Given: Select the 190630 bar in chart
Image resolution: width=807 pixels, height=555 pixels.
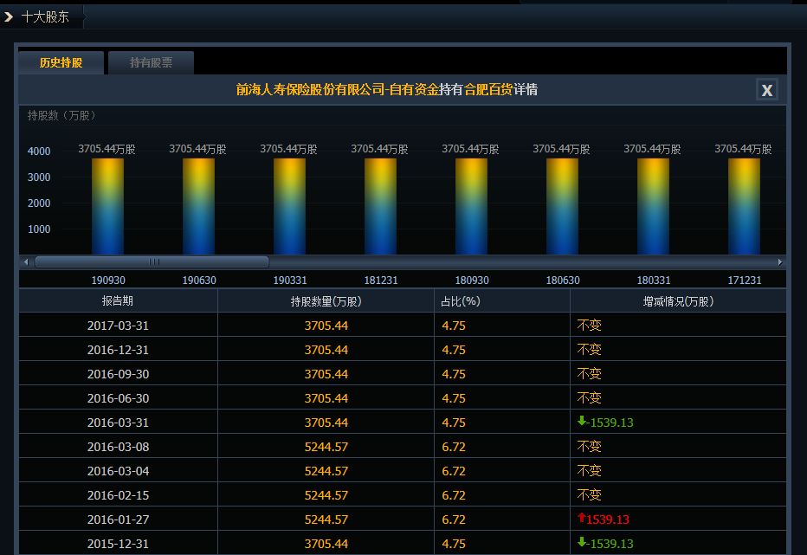Looking at the screenshot, I should 198,206.
